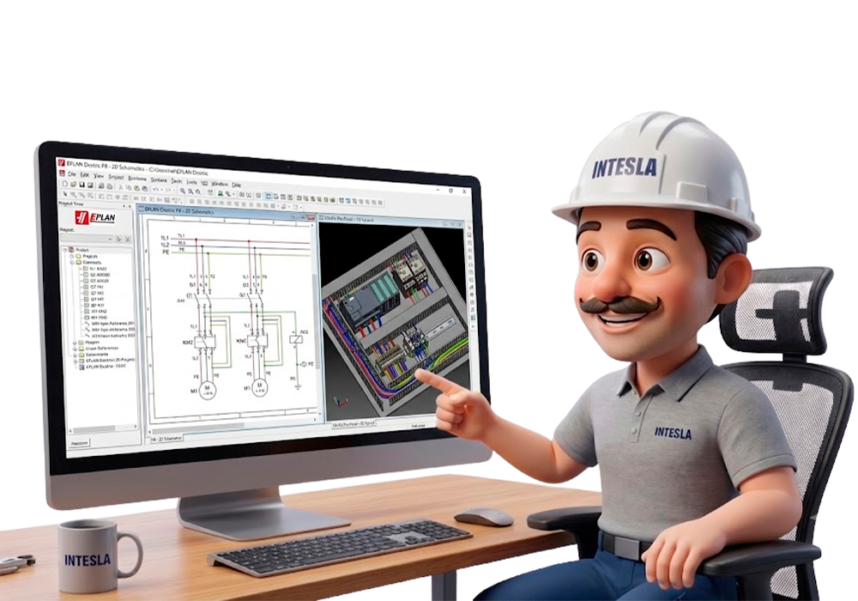
Task: Click the New document toolbar icon
Action: click(x=64, y=184)
